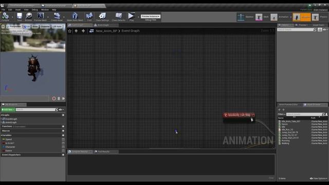
Task: Add new macro with plus icon
Action: pos(63,131)
